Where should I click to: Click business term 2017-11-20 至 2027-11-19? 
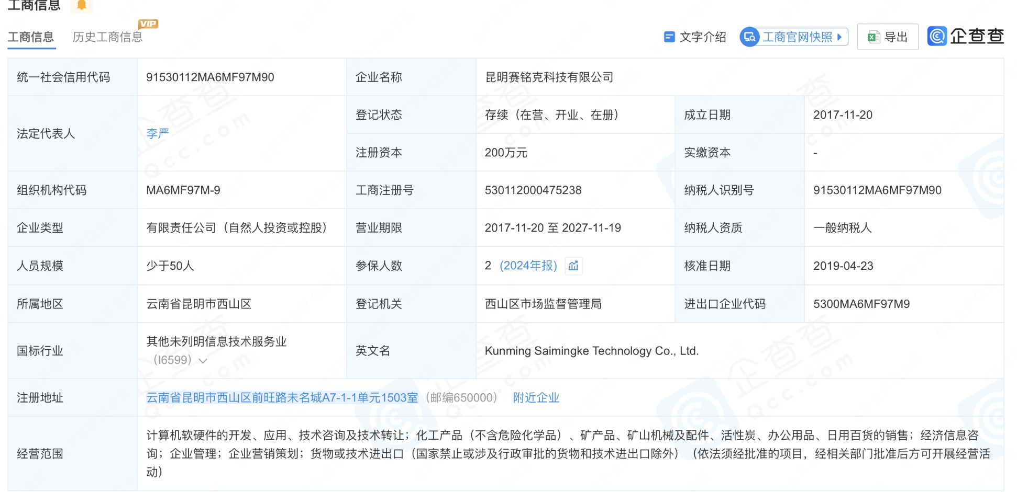[x=553, y=228]
